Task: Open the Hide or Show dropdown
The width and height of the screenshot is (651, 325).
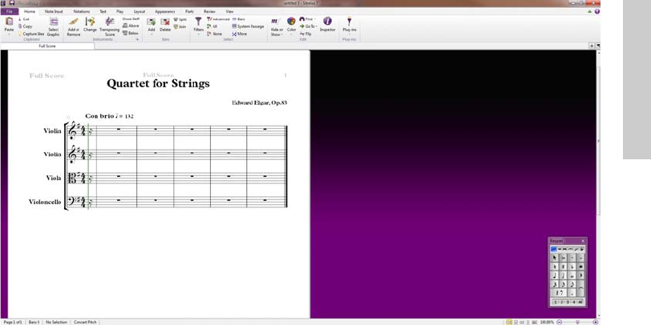Action: coord(277,26)
